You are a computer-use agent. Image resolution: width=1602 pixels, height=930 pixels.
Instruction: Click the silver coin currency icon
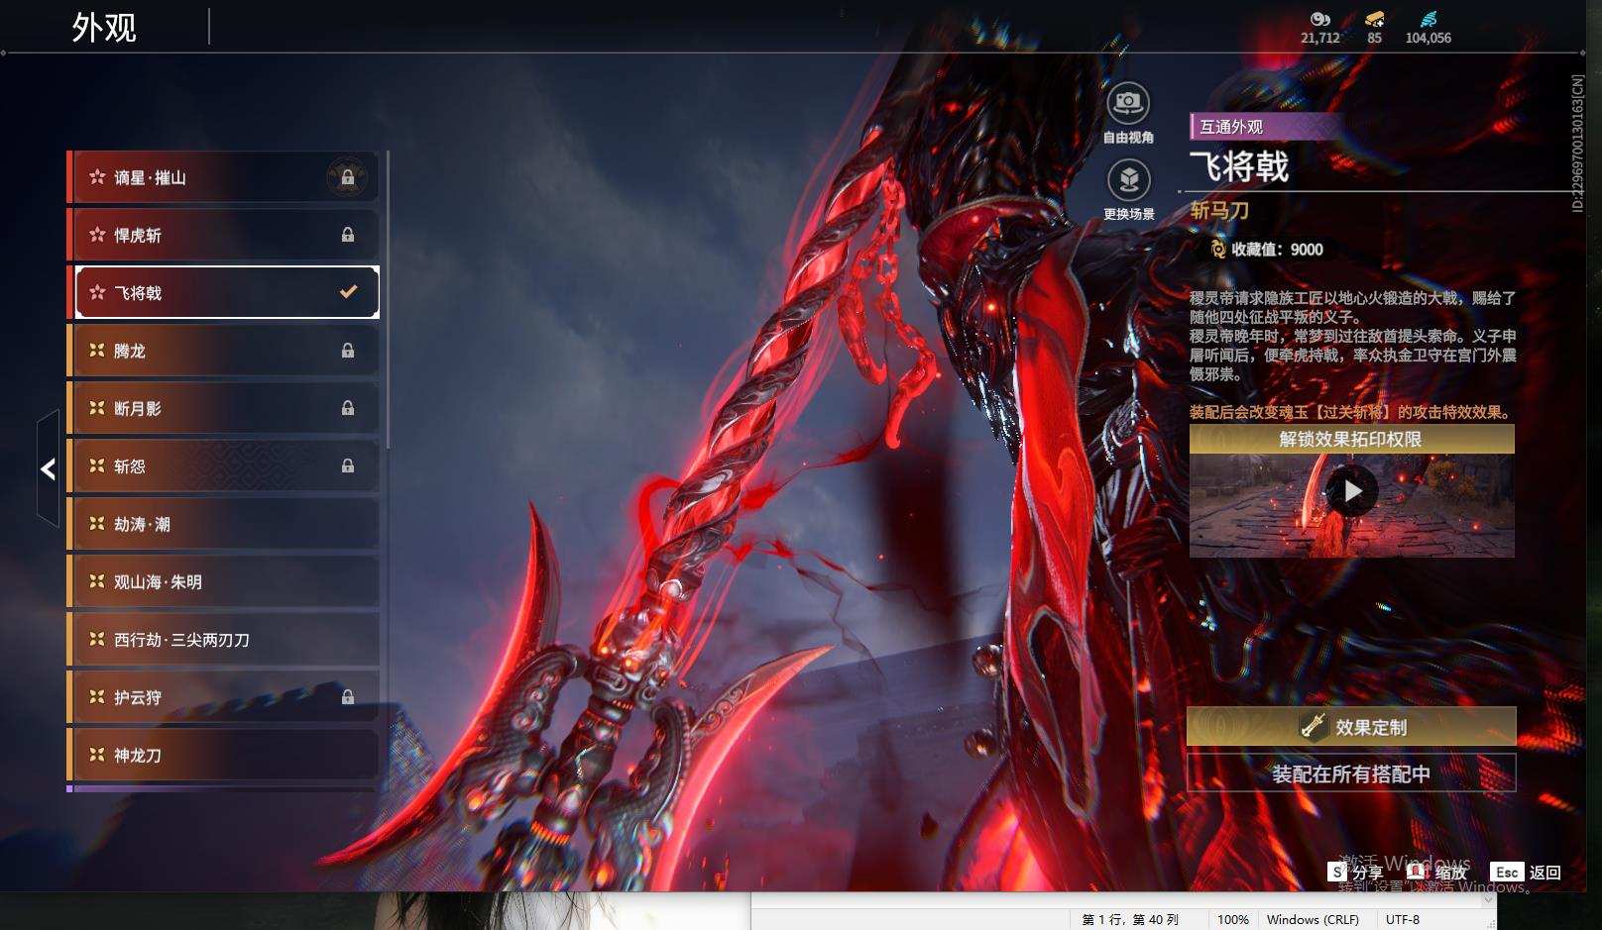tap(1319, 19)
